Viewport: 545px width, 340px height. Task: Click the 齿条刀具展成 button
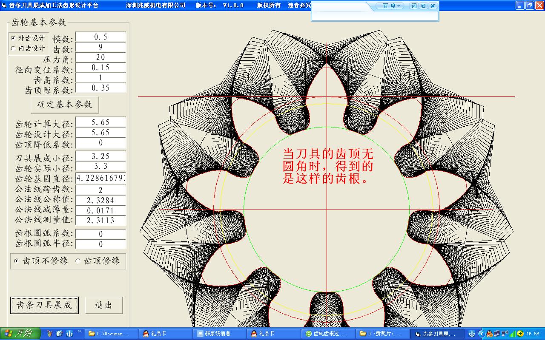coord(44,305)
